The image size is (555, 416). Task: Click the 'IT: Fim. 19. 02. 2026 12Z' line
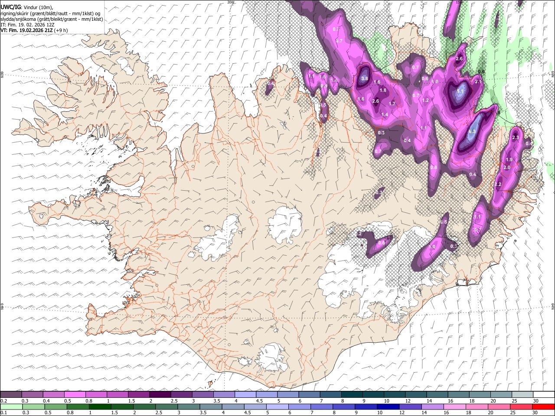click(27, 25)
